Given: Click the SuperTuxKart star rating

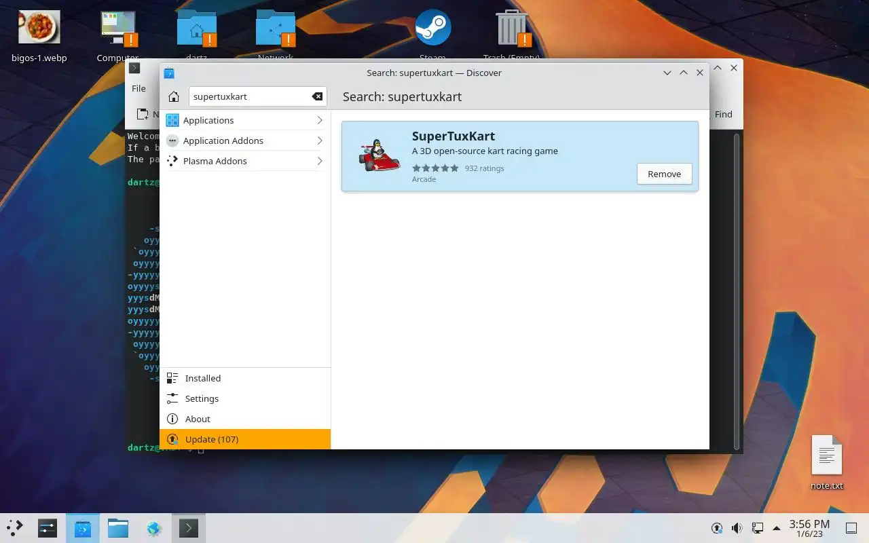Looking at the screenshot, I should click(x=435, y=168).
